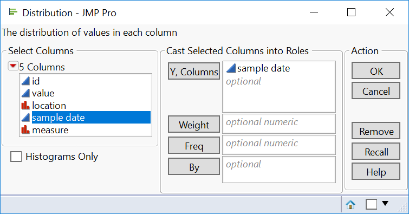The image size is (409, 214).
Task: Minimize the Distribution window
Action: pos(314,12)
